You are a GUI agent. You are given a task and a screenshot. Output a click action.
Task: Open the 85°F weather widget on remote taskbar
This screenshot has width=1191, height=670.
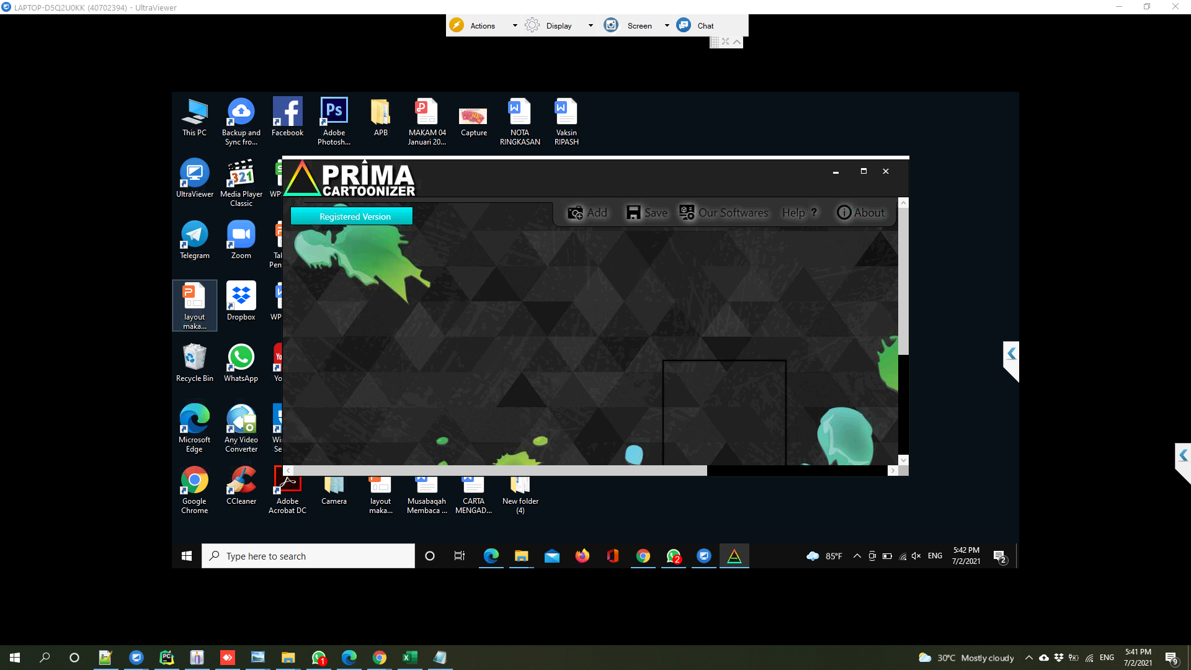824,556
